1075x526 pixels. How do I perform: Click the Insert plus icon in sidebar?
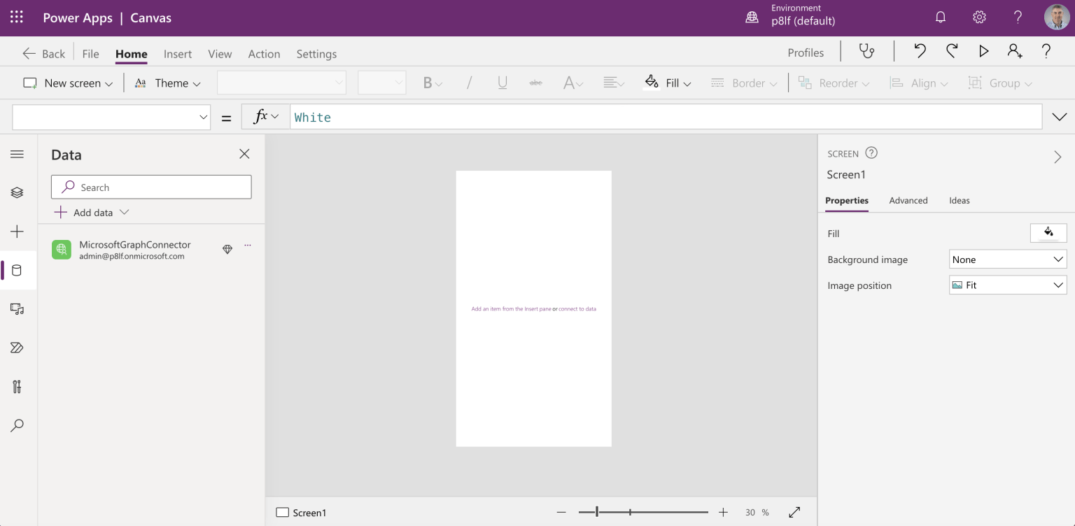(17, 232)
